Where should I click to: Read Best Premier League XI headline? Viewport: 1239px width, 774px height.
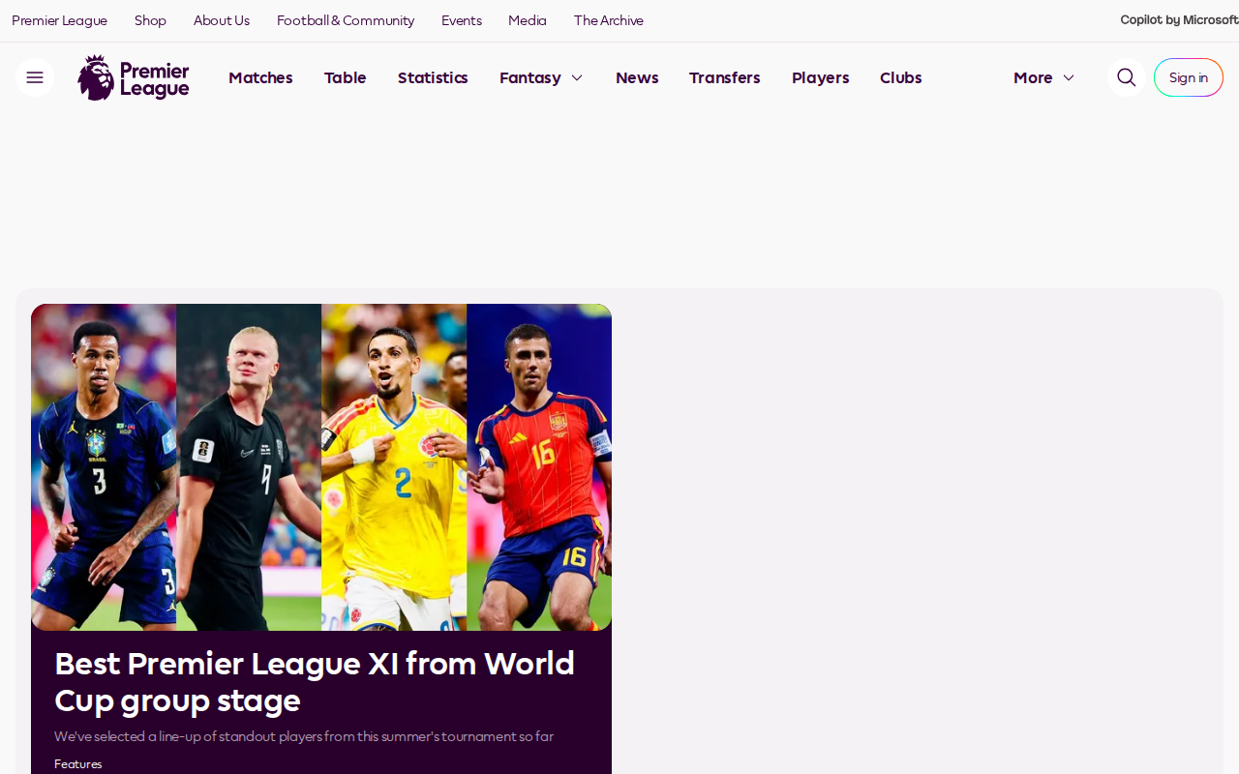click(315, 682)
